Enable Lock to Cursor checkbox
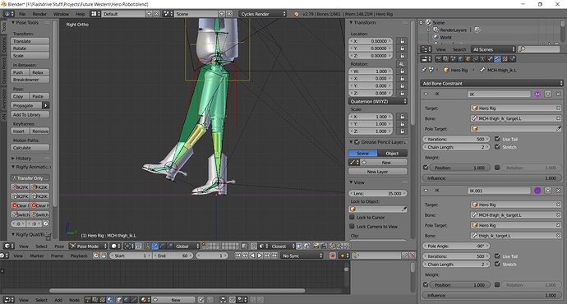 click(x=352, y=217)
